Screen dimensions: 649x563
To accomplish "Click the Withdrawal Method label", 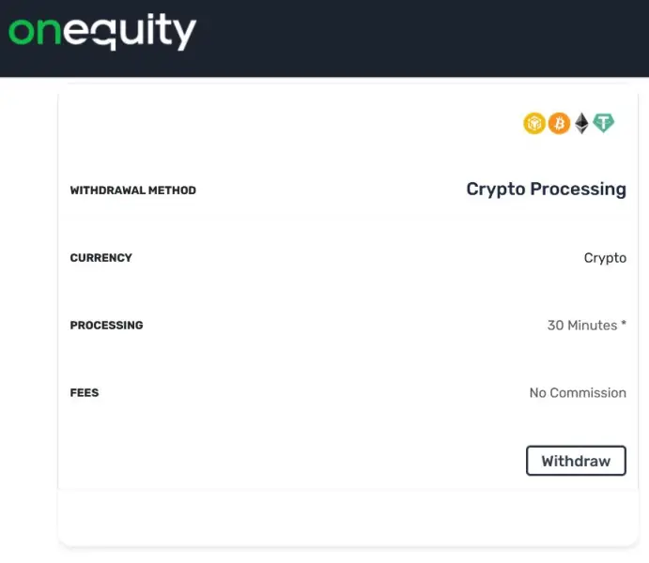I will coord(132,190).
